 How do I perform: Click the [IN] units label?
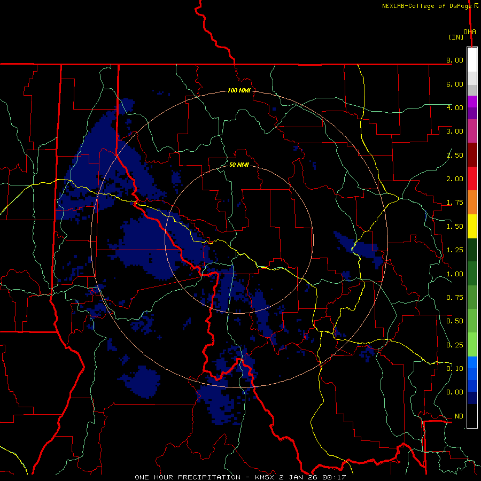pos(456,37)
